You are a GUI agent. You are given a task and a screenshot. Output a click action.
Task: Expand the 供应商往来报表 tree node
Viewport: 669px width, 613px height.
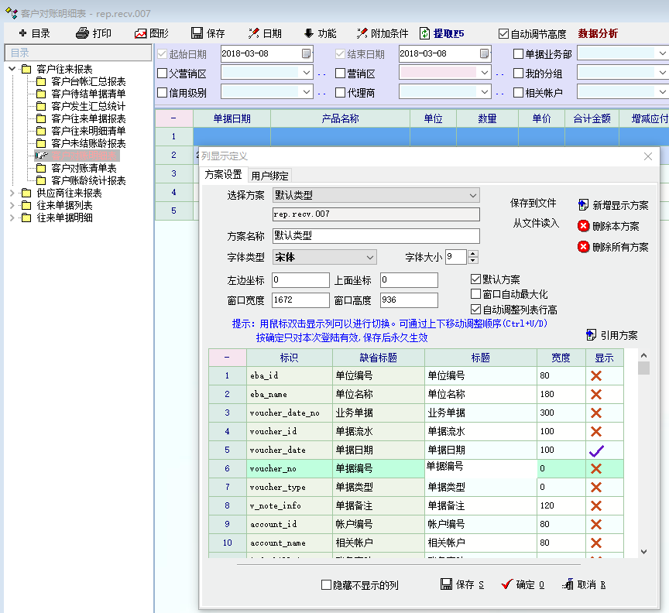12,193
